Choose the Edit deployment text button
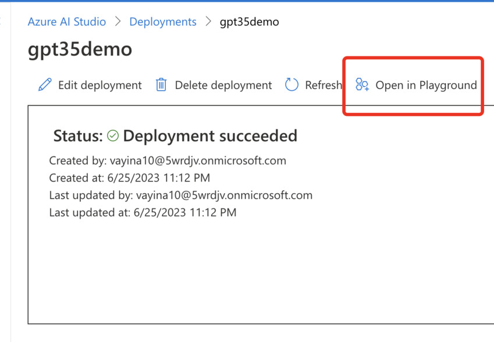 [100, 85]
